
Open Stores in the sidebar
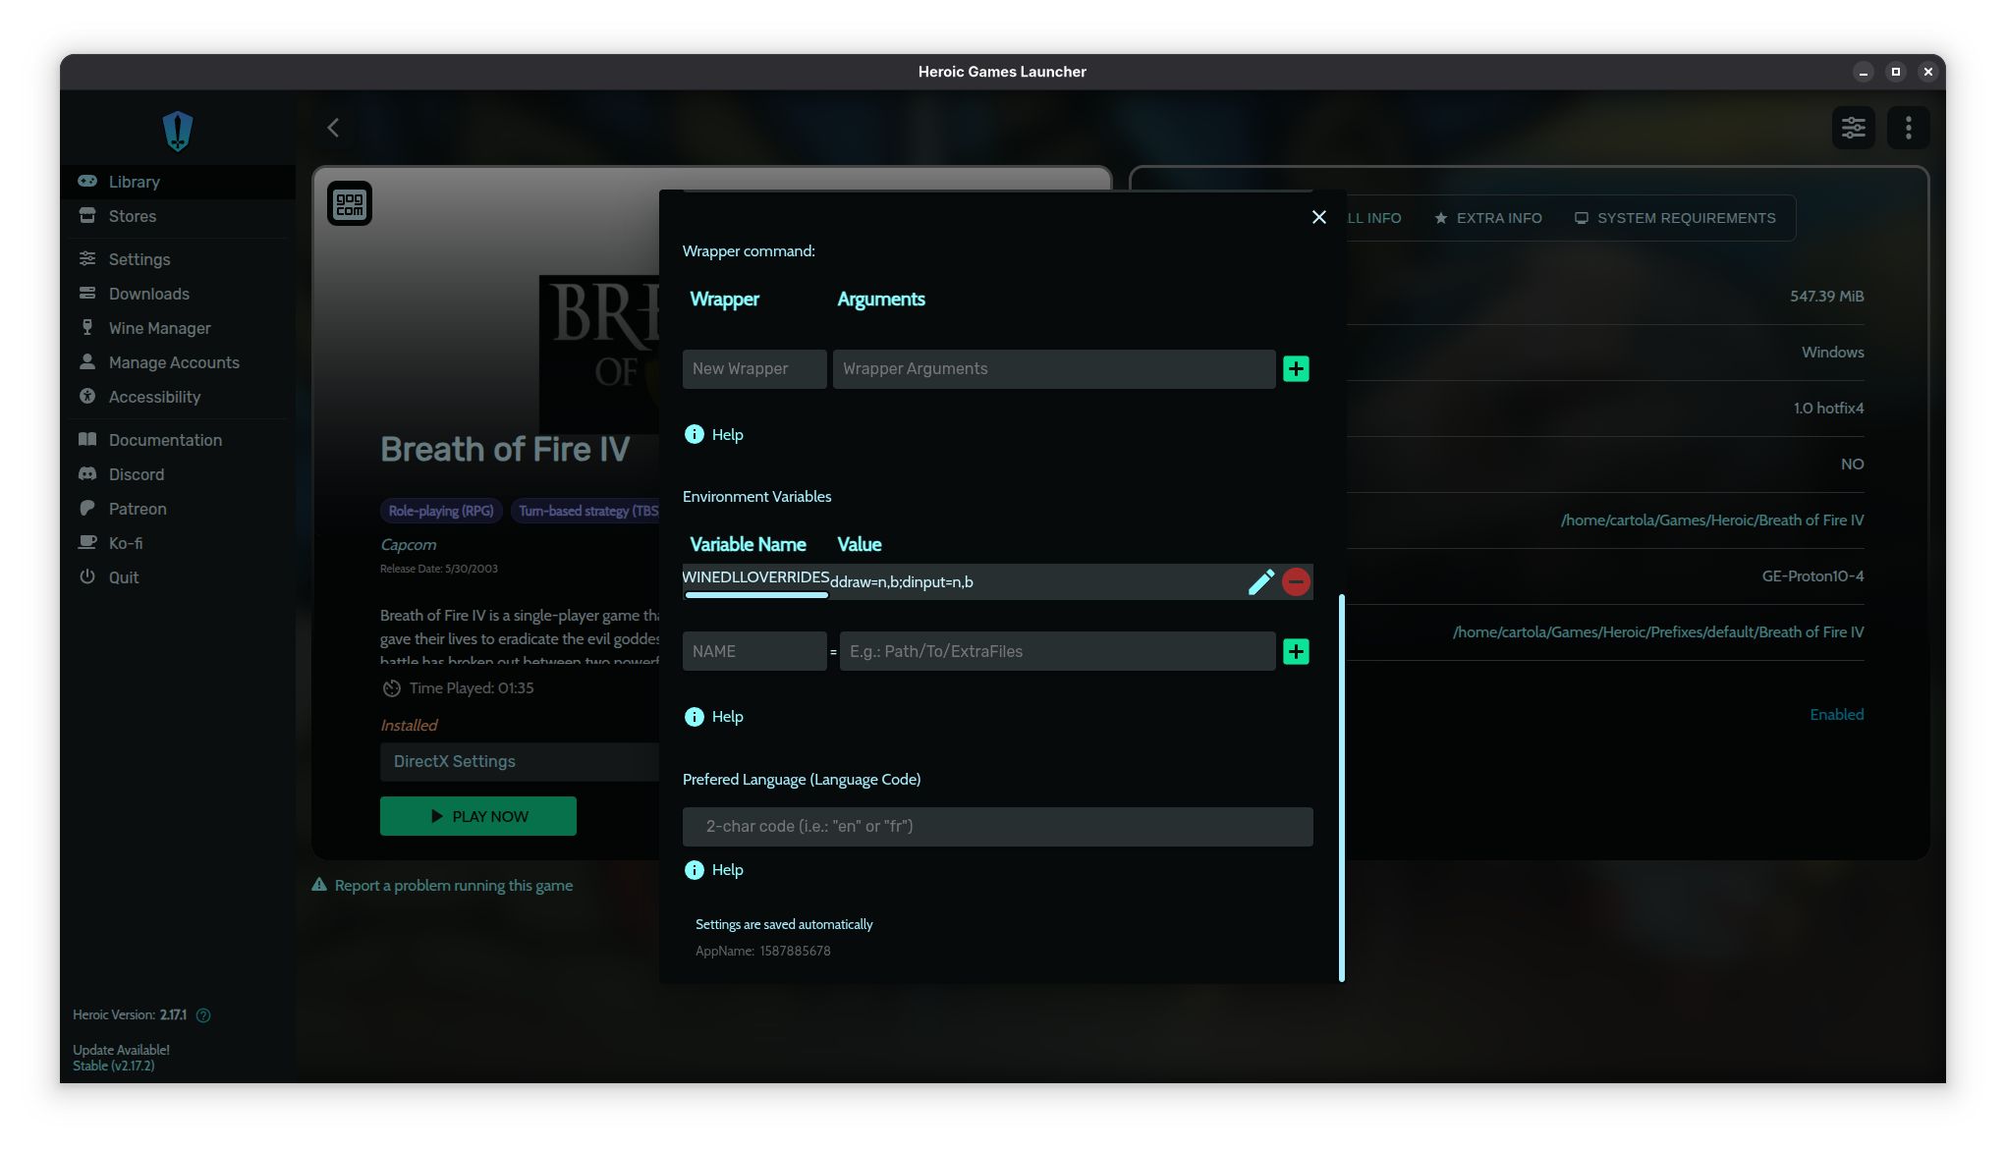point(178,216)
